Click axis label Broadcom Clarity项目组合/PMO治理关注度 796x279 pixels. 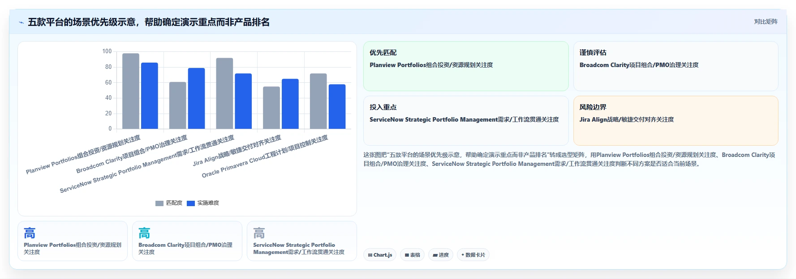tap(132, 154)
